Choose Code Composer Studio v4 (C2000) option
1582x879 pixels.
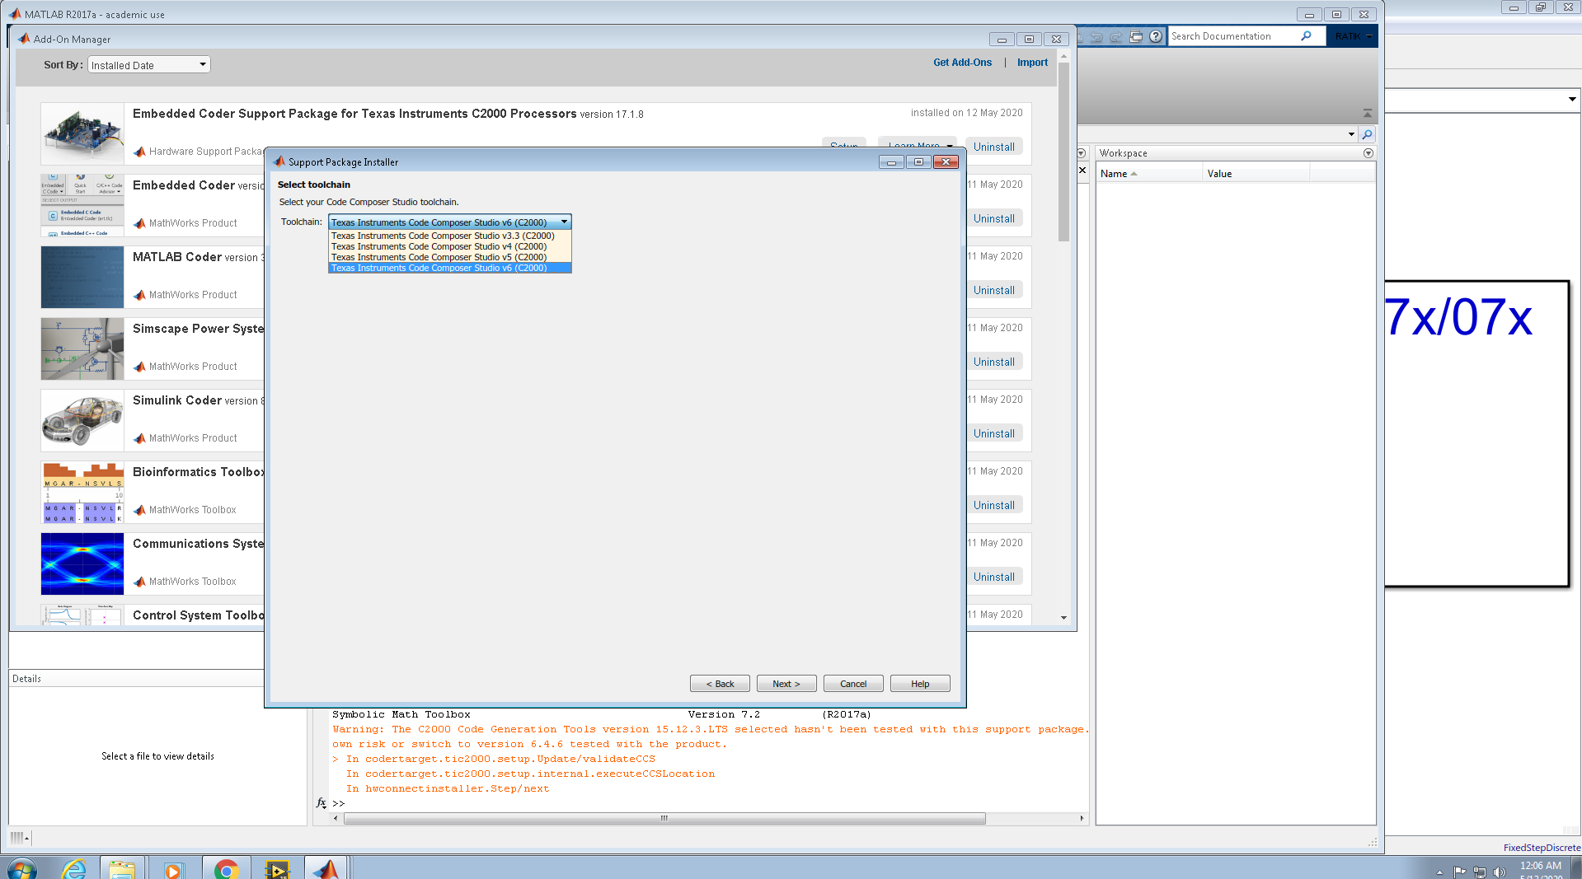point(449,246)
